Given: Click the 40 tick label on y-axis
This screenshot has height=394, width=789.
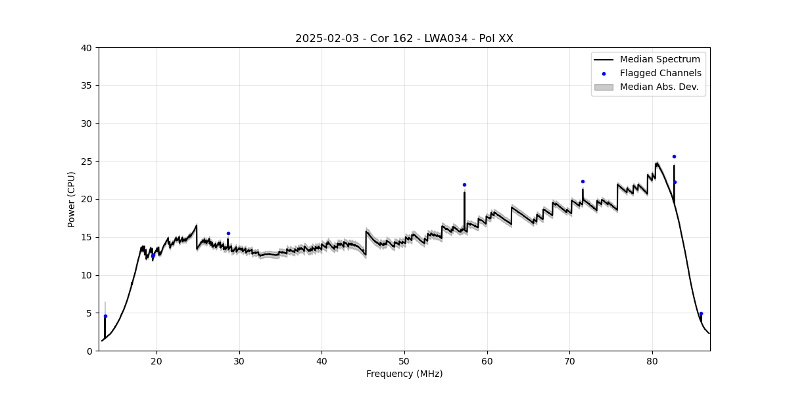Looking at the screenshot, I should coord(86,48).
